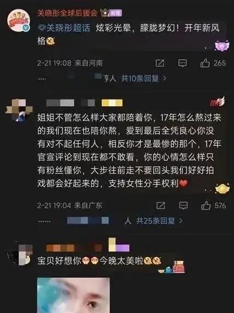The height and width of the screenshot is (313, 234).
Task: Tap the pixelated avatar of the second commenter
Action: coord(19,110)
